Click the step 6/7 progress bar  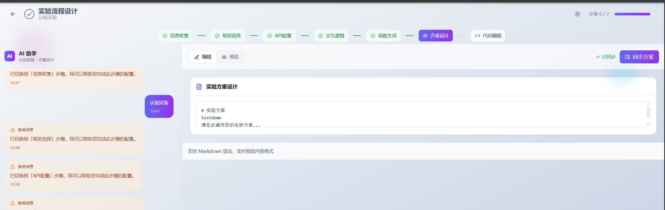[635, 14]
